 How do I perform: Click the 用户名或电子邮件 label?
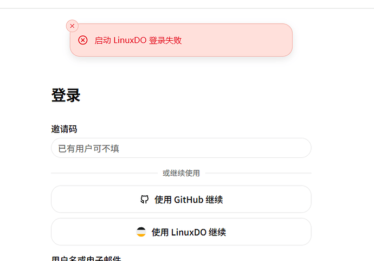click(x=86, y=258)
